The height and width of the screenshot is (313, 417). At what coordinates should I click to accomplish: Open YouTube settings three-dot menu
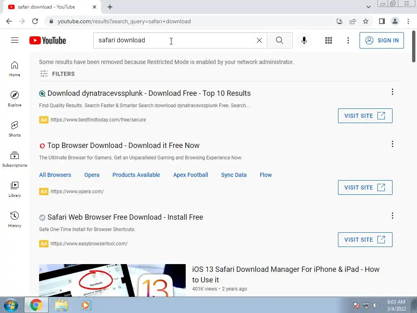[x=348, y=40]
